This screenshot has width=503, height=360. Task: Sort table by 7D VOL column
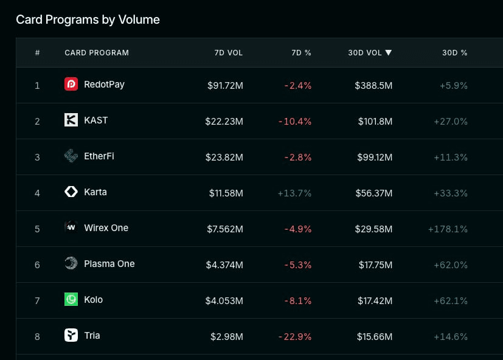(x=229, y=53)
